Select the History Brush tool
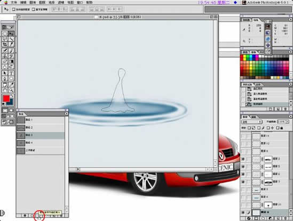Image resolution: width=293 pixels, height=221 pixels. coord(11,56)
